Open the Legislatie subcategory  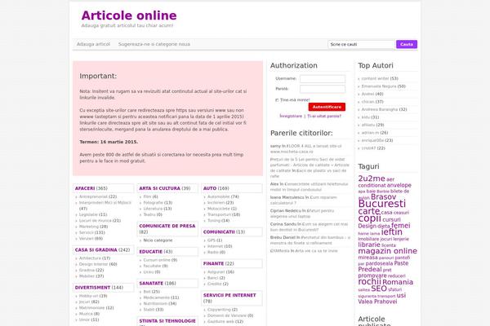[x=88, y=214]
